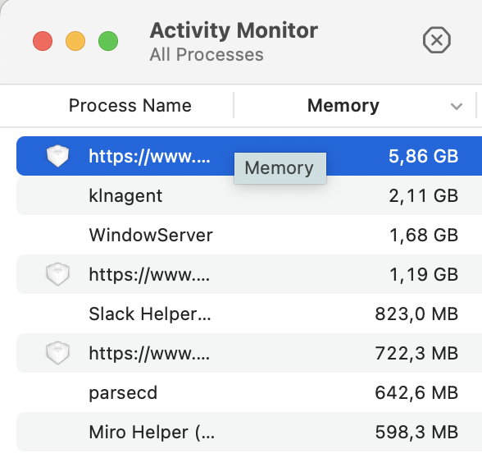The height and width of the screenshot is (458, 482).
Task: Click shield icon of the 1,19 GB process
Action: pos(57,274)
